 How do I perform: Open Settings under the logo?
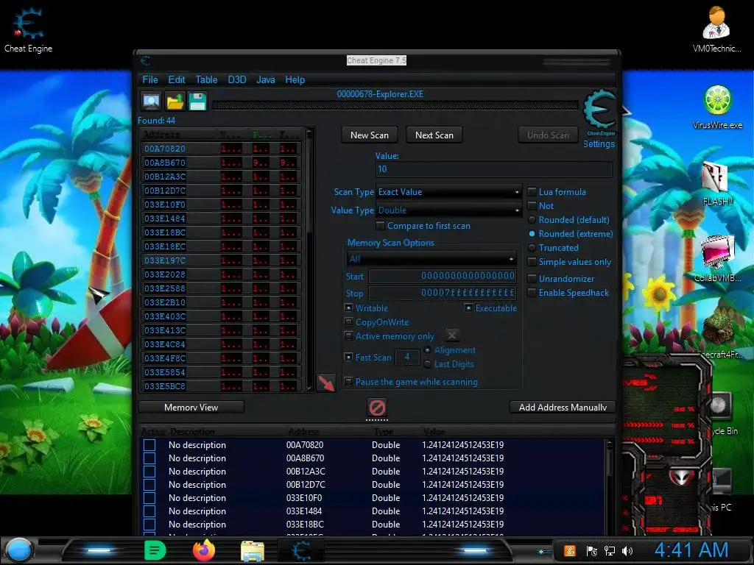point(599,143)
